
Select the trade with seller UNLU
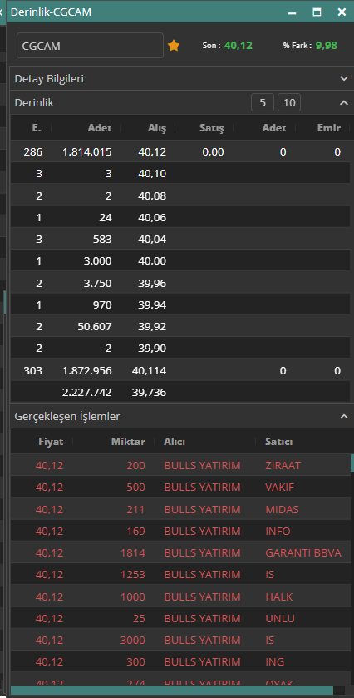[x=180, y=618]
